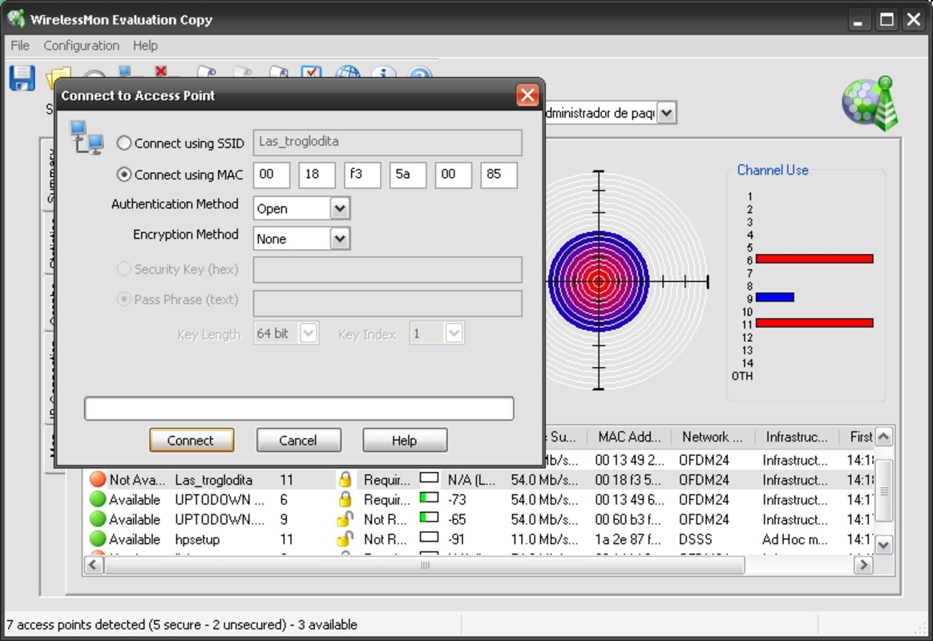Viewport: 933px width, 641px height.
Task: Click the blue globe toolbar icon
Action: (348, 73)
